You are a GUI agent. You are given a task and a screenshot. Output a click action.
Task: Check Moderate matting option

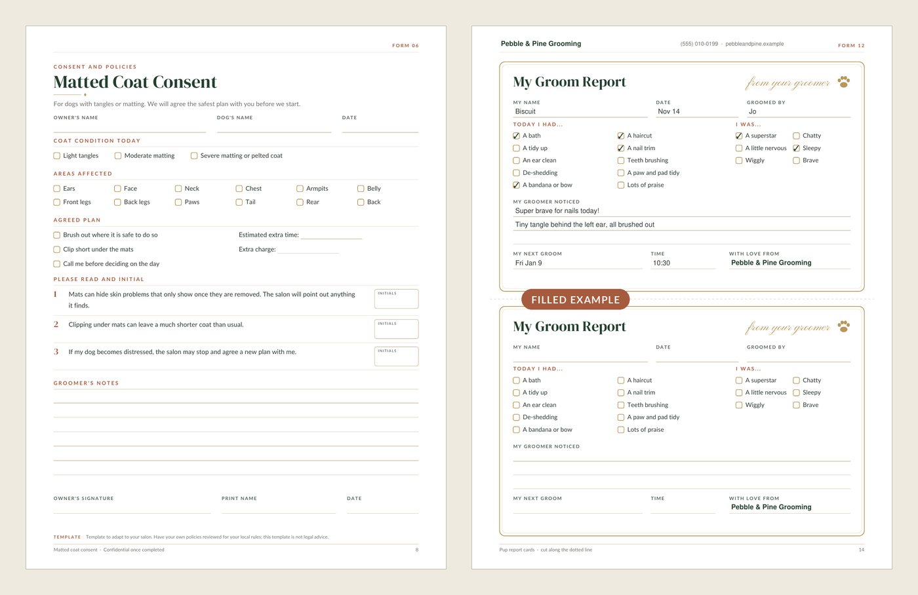(118, 156)
